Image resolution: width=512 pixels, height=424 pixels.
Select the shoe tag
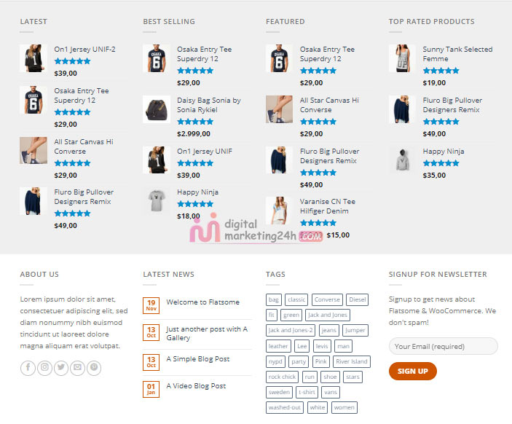click(x=330, y=377)
